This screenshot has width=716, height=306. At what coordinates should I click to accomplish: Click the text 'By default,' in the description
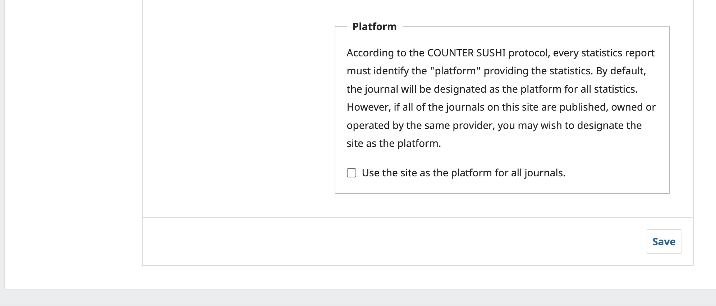(621, 71)
